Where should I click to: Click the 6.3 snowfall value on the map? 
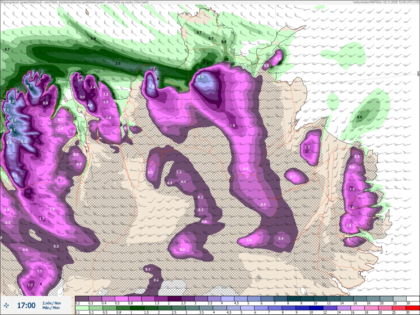click(24, 141)
